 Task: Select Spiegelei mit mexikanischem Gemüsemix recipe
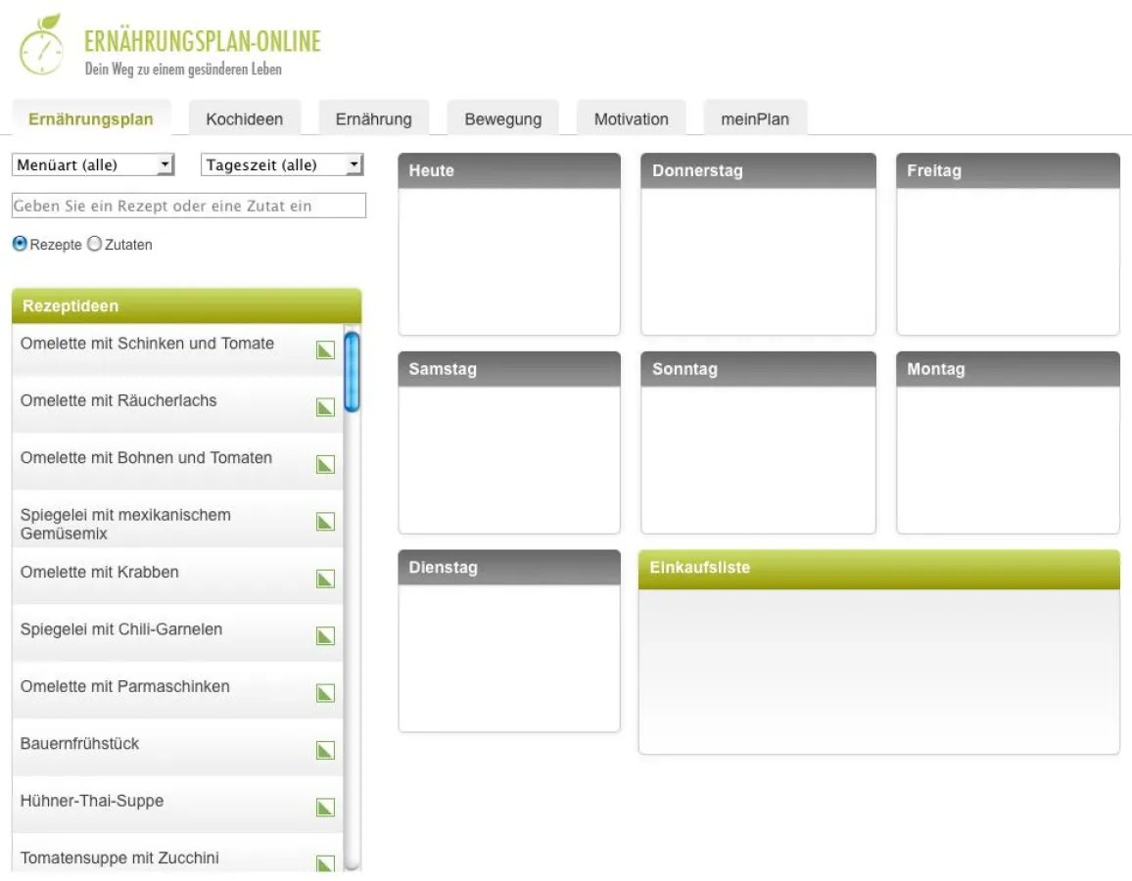point(125,524)
